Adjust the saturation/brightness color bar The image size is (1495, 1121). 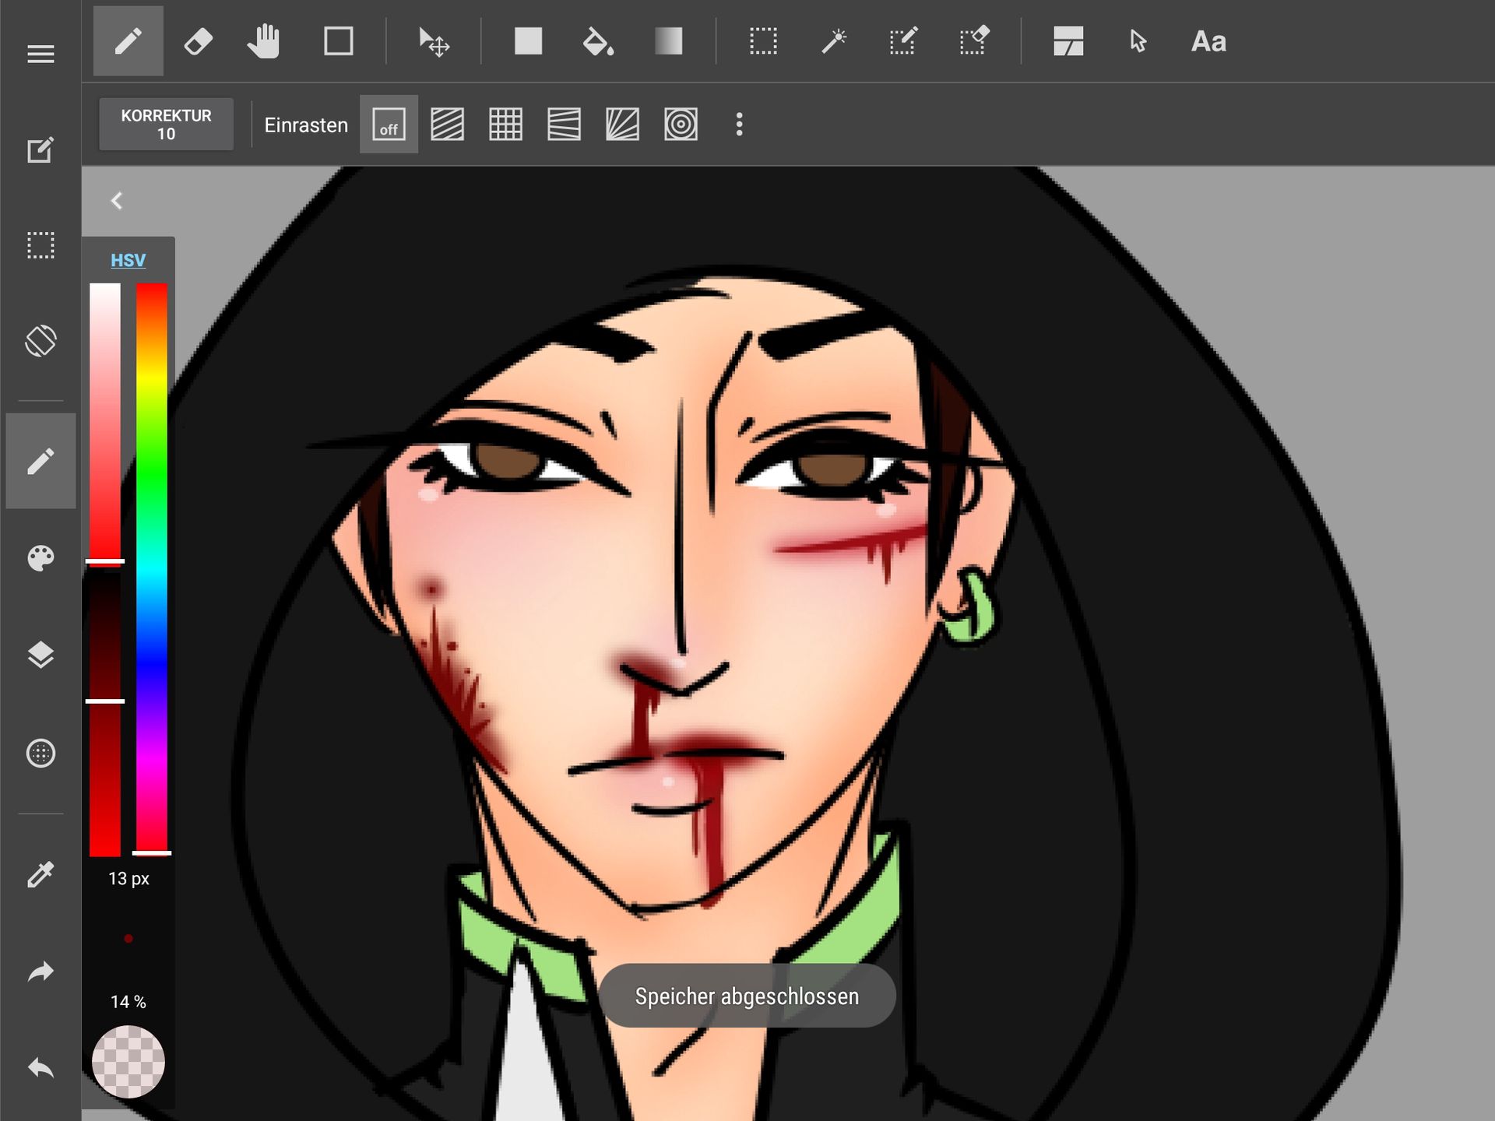(x=105, y=569)
